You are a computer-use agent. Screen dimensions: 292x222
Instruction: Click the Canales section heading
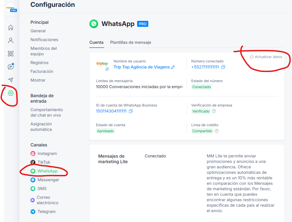(39, 145)
